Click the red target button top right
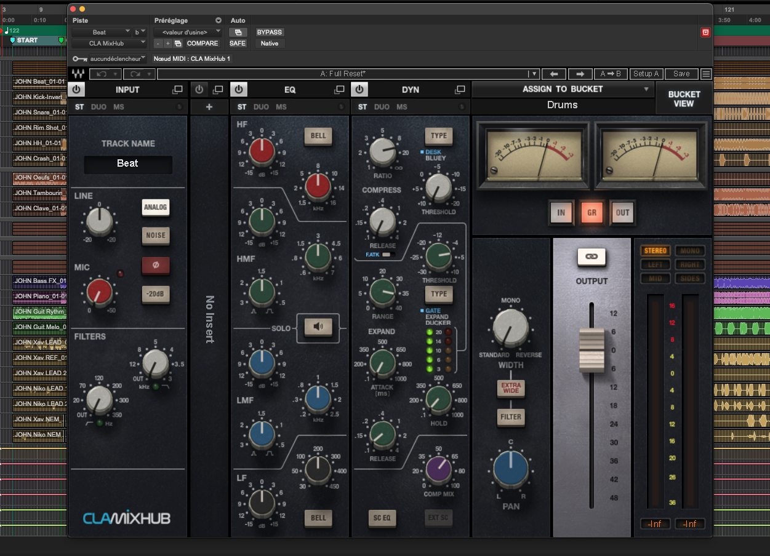 [x=705, y=33]
